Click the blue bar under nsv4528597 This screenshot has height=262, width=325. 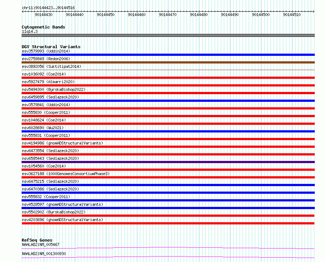tap(168, 208)
